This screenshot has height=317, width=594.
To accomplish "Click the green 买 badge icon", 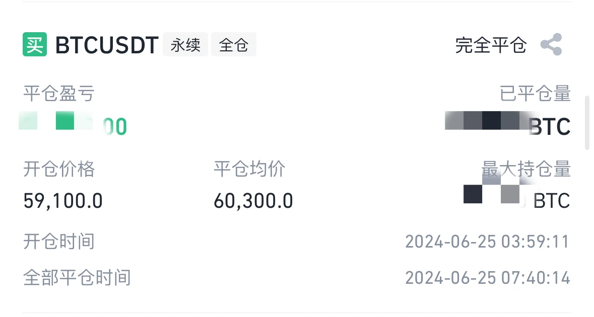I will (35, 45).
